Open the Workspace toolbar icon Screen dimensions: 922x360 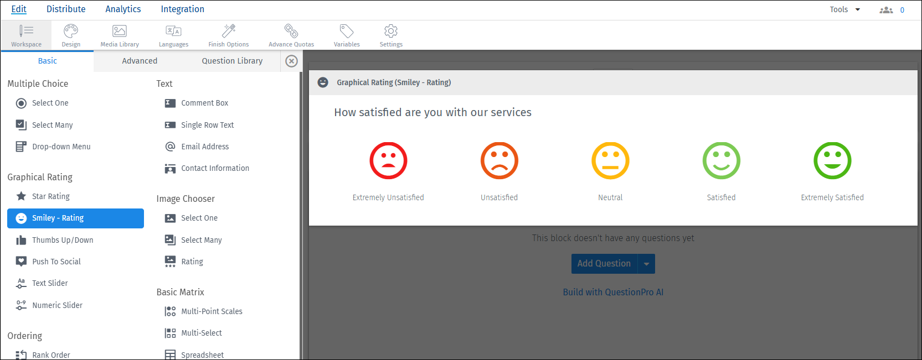tap(26, 35)
